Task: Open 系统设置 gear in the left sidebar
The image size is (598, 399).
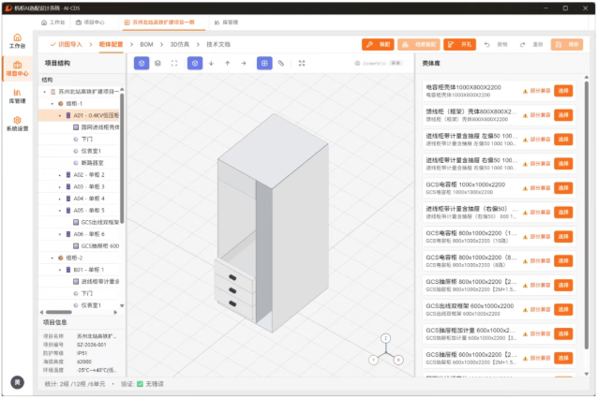Action: tap(17, 124)
